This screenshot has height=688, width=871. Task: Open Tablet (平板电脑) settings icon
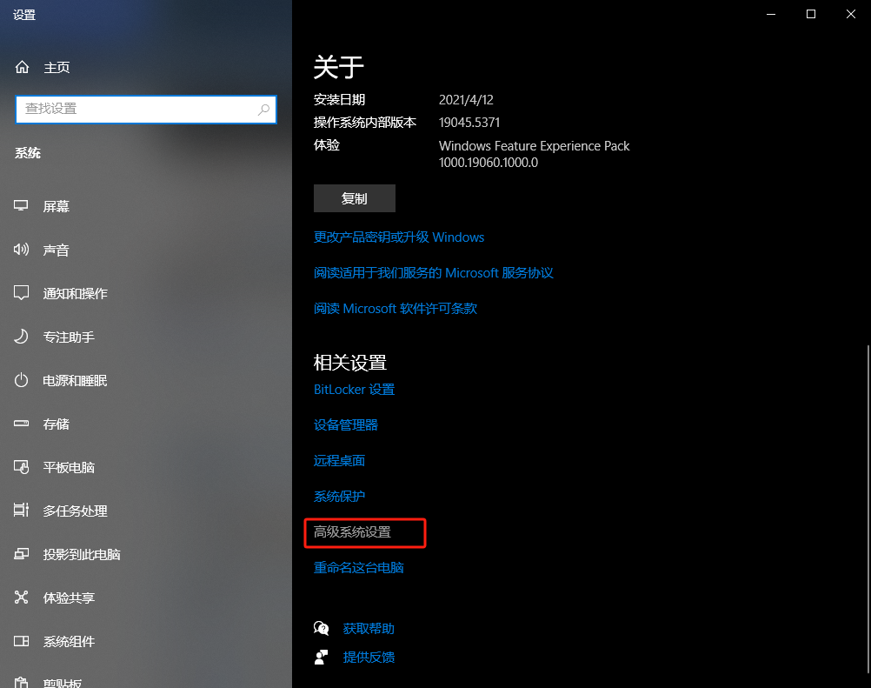21,467
